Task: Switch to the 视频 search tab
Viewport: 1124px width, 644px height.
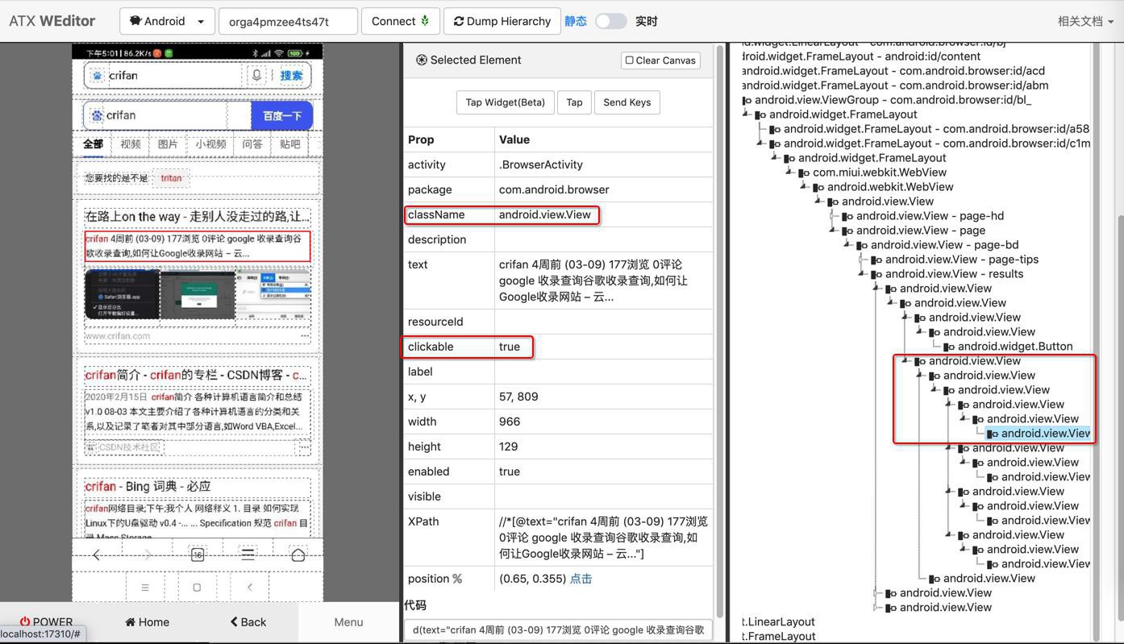Action: (131, 144)
